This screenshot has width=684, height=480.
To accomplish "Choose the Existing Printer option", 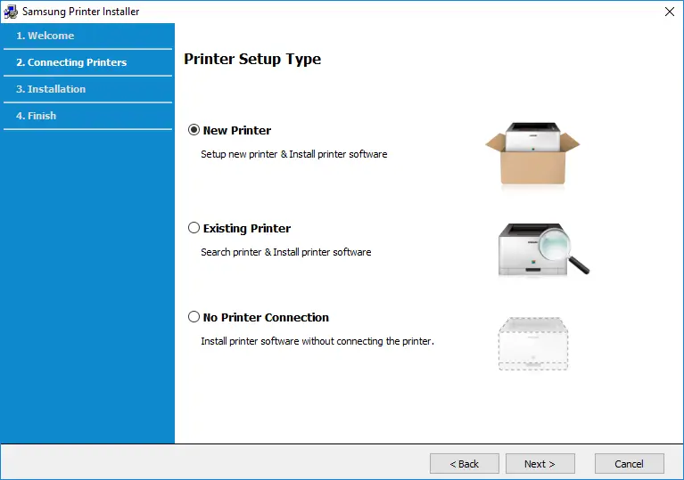I will coord(194,228).
